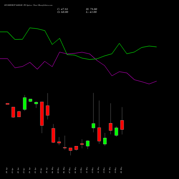
Task: Click the 20 May date label
Action: [x=121, y=170]
